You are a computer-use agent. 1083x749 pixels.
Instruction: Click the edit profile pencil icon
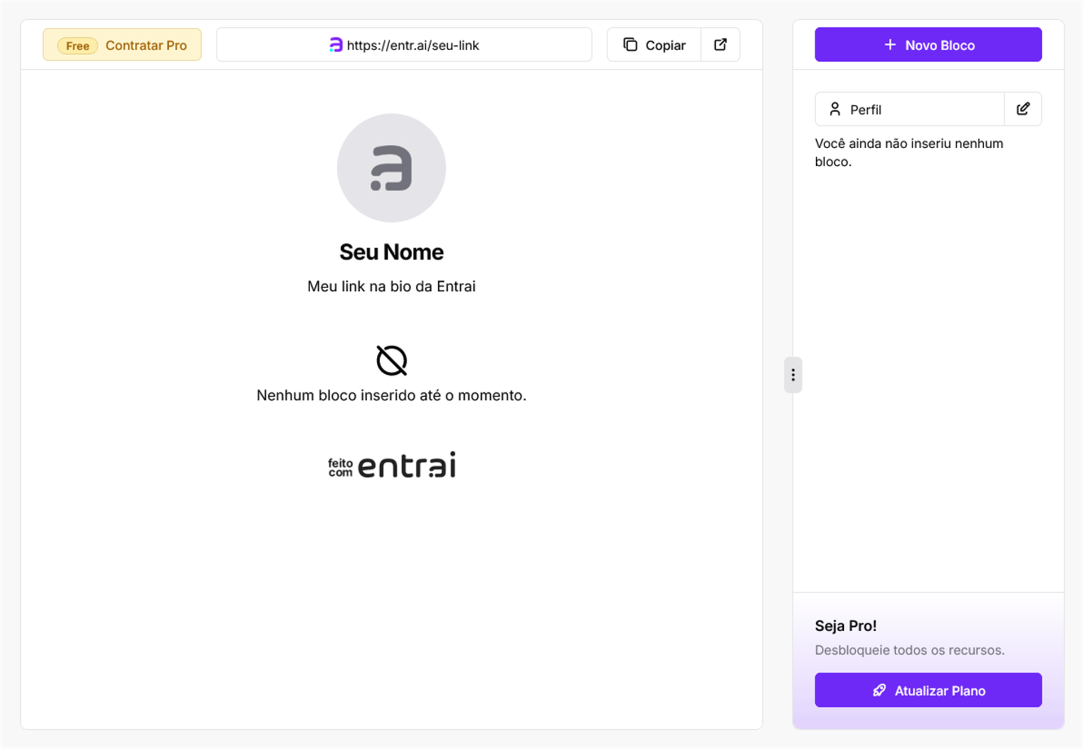[x=1023, y=109]
